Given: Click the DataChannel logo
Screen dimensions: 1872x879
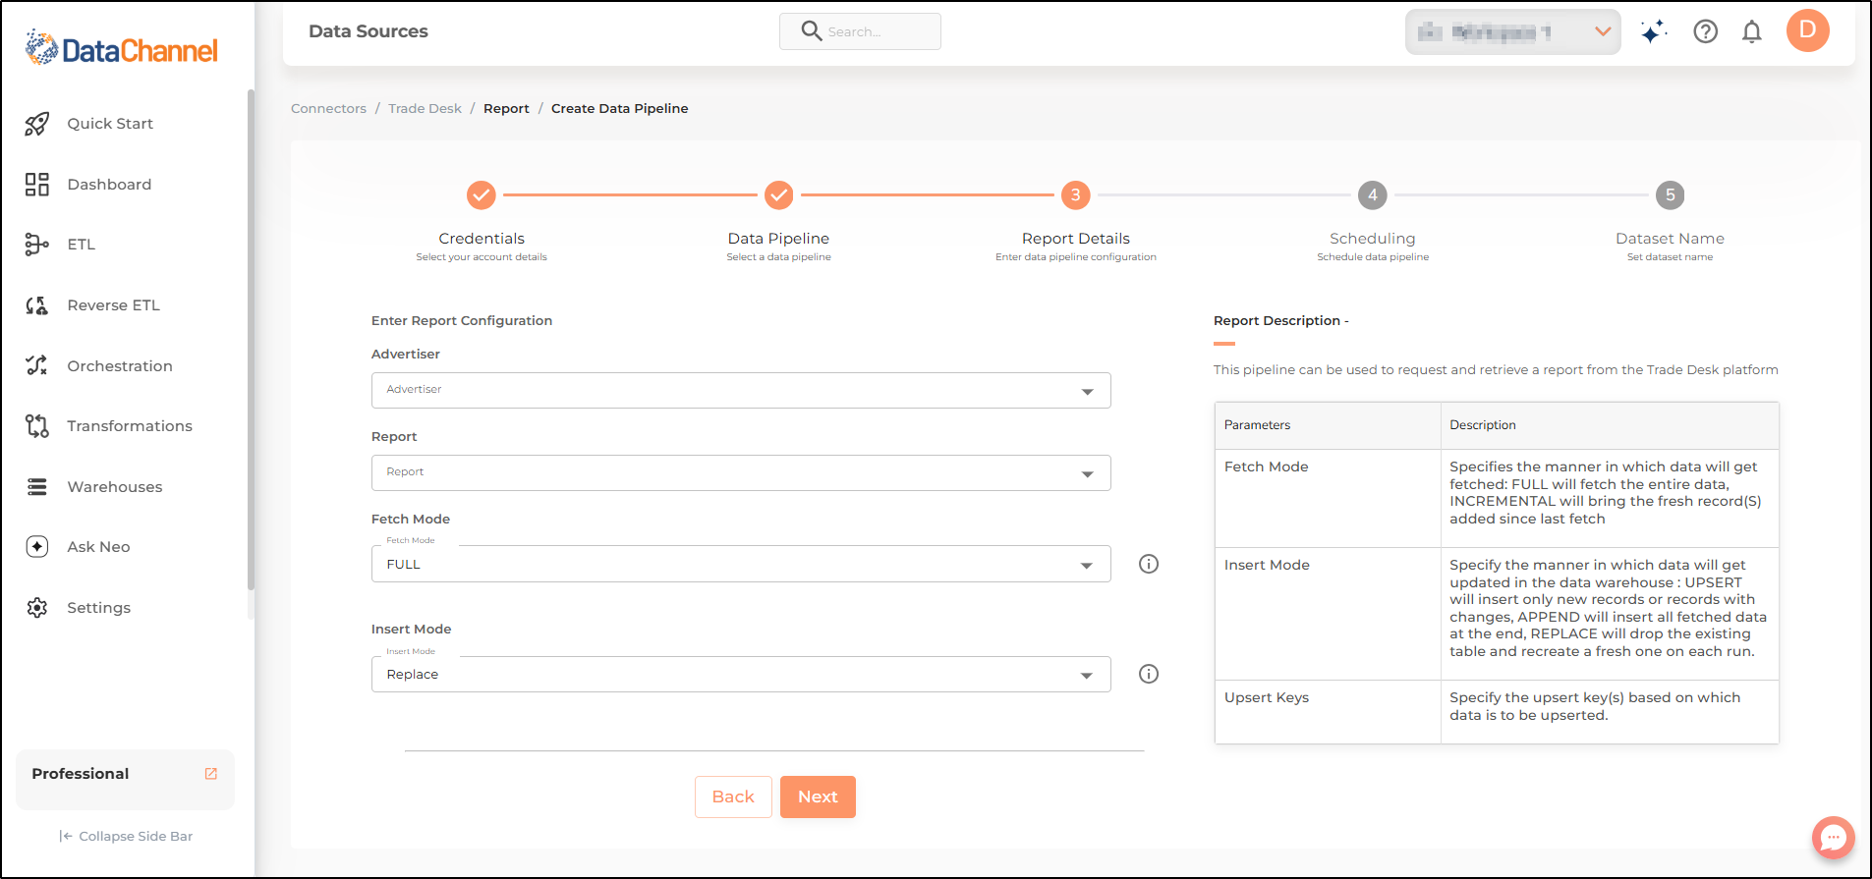Looking at the screenshot, I should pyautogui.click(x=122, y=48).
